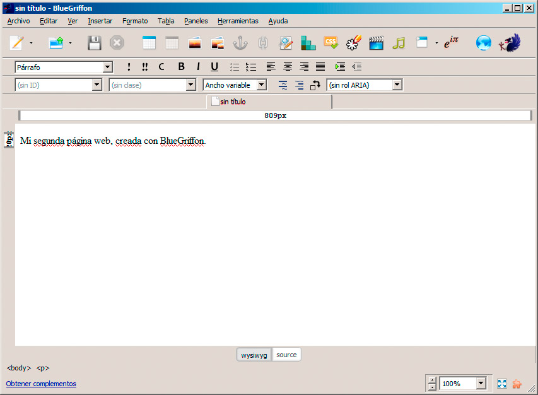The height and width of the screenshot is (395, 538).
Task: Open the 100% zoom dropdown
Action: point(463,384)
